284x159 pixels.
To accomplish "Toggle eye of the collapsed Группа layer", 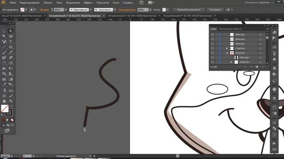I will coord(212,48).
